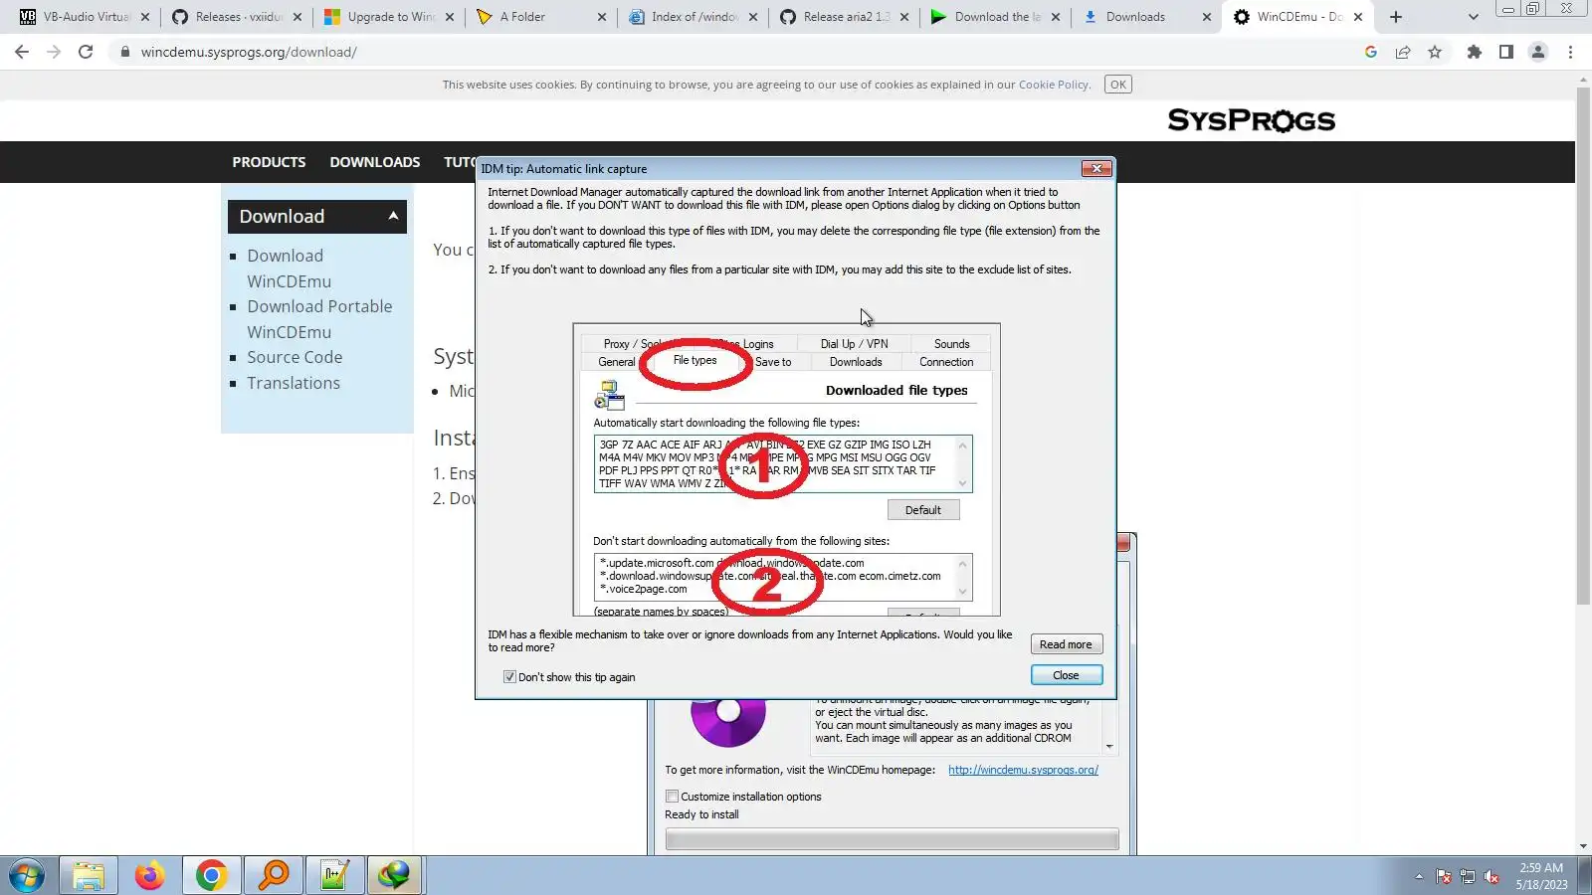Open Chrome's tab search dropdown
The width and height of the screenshot is (1592, 895).
[x=1474, y=17]
